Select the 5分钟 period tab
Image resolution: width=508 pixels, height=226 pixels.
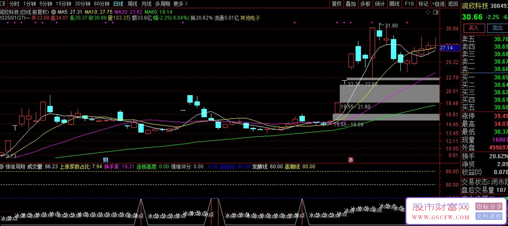click(x=46, y=4)
